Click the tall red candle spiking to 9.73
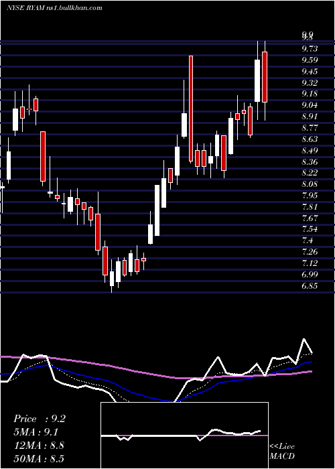 coord(191,109)
